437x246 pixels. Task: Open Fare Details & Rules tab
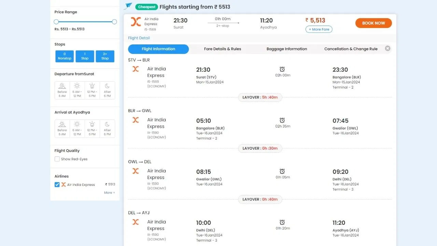223,49
